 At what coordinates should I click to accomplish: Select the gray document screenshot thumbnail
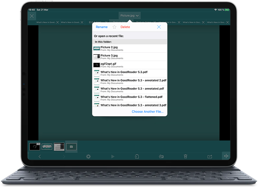59,147
